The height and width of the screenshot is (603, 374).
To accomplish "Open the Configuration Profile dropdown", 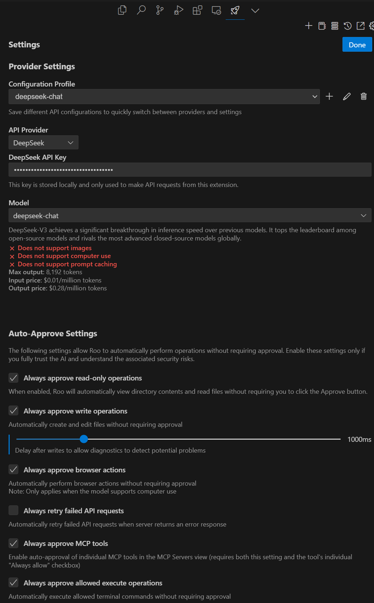I will point(164,97).
